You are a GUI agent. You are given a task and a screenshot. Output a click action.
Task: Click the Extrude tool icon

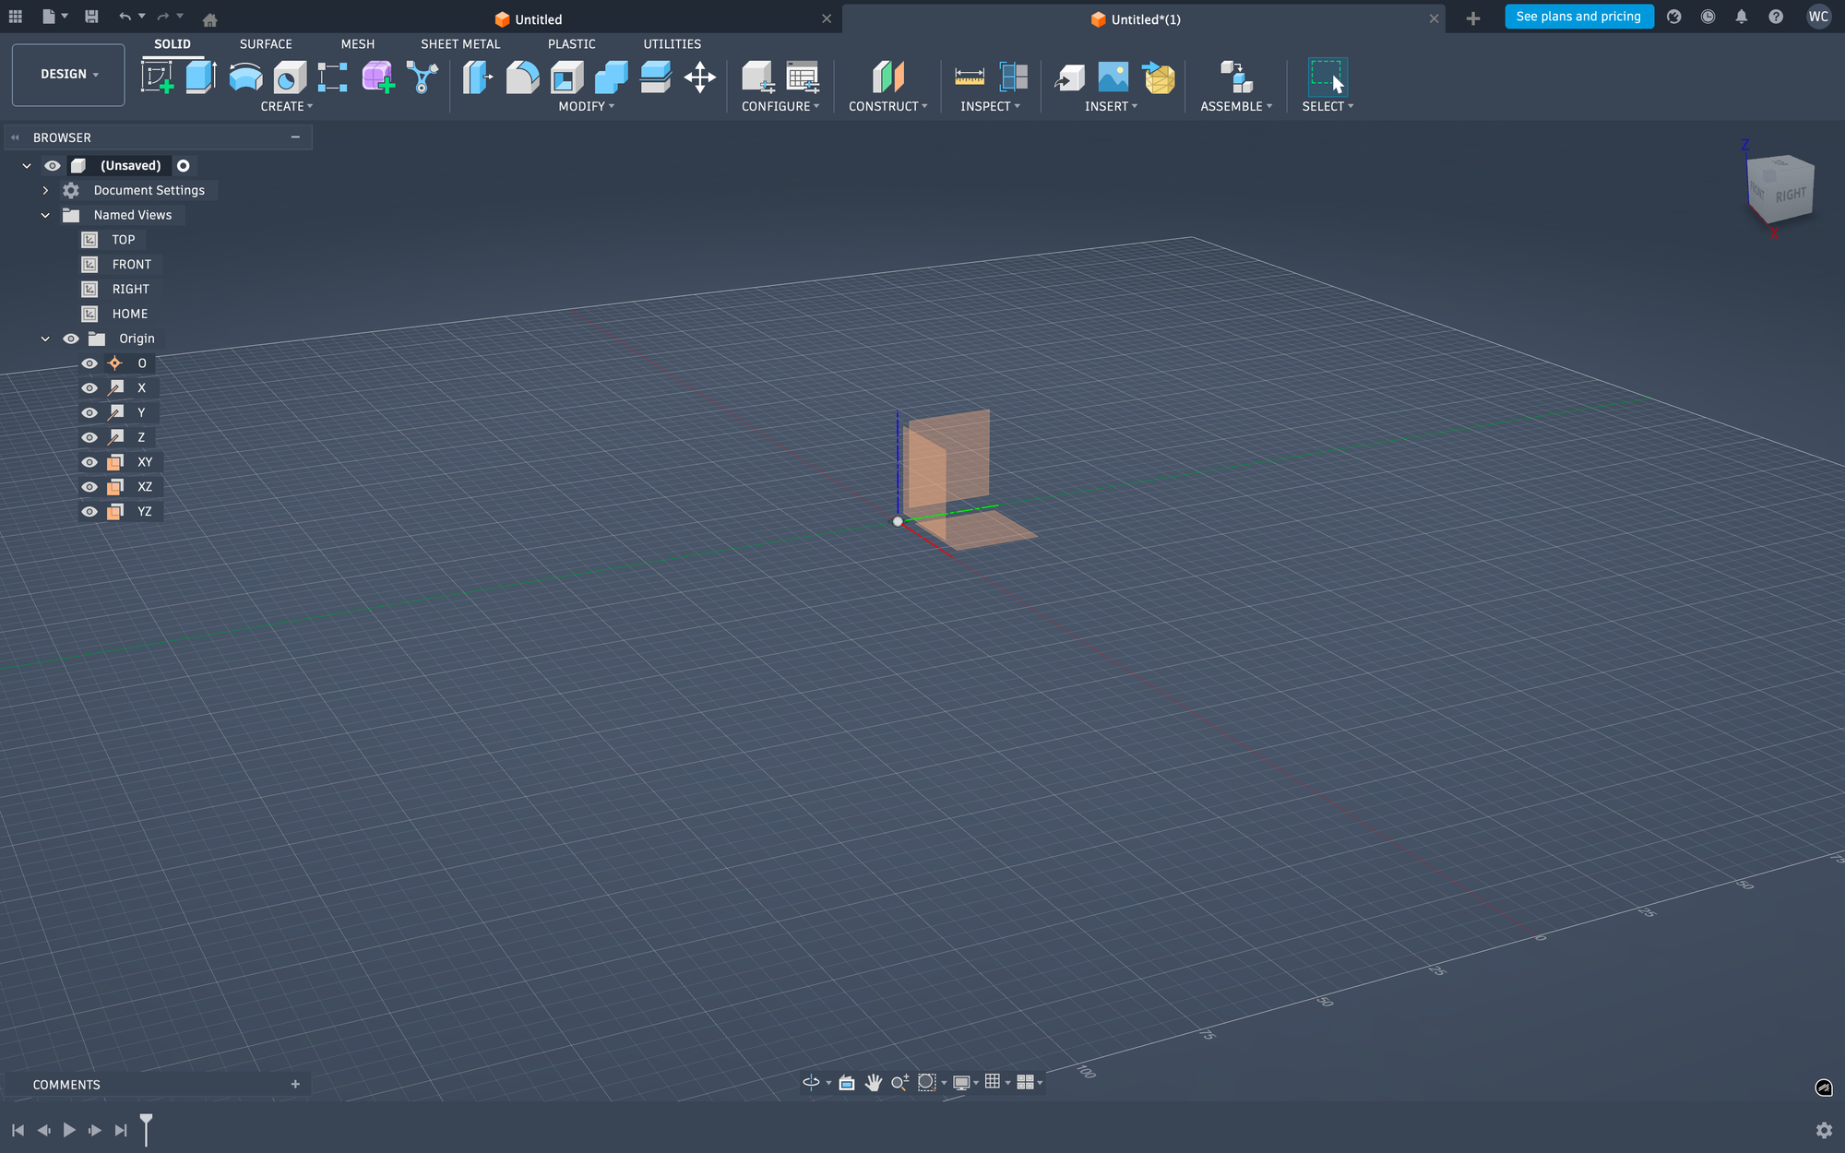[x=201, y=77]
